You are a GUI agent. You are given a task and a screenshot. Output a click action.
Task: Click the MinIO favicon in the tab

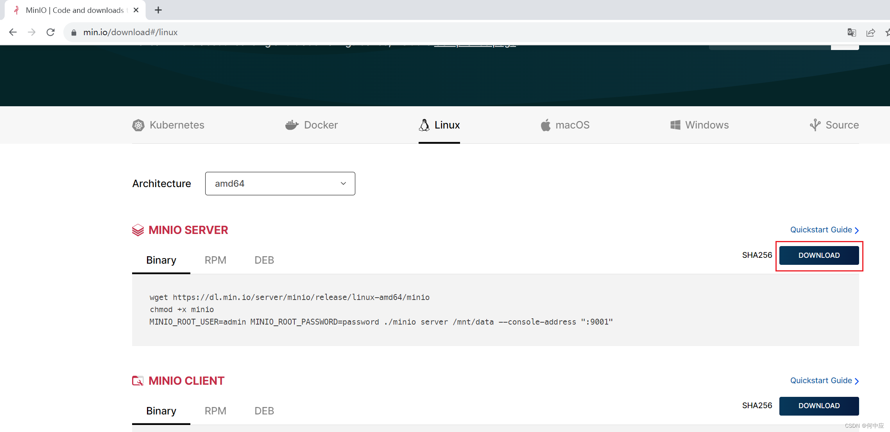pos(16,10)
